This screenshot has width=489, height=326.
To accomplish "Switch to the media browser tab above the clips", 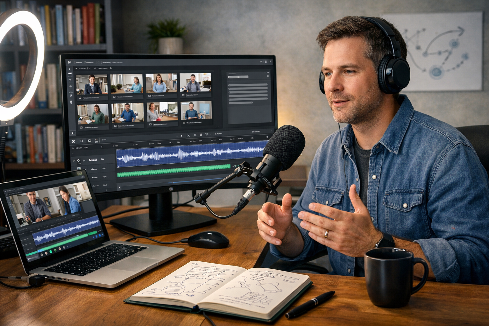I will coord(82,68).
